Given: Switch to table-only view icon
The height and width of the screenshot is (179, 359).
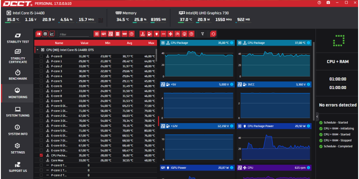Looking at the screenshot, I should (45, 34).
